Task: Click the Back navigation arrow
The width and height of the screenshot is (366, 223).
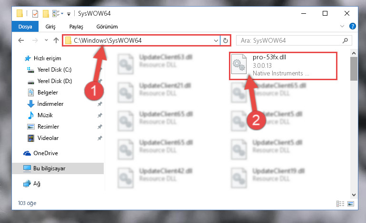Action: tap(21, 40)
